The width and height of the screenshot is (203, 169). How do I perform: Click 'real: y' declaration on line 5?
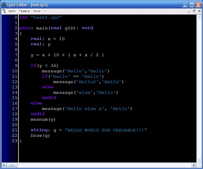(41, 44)
